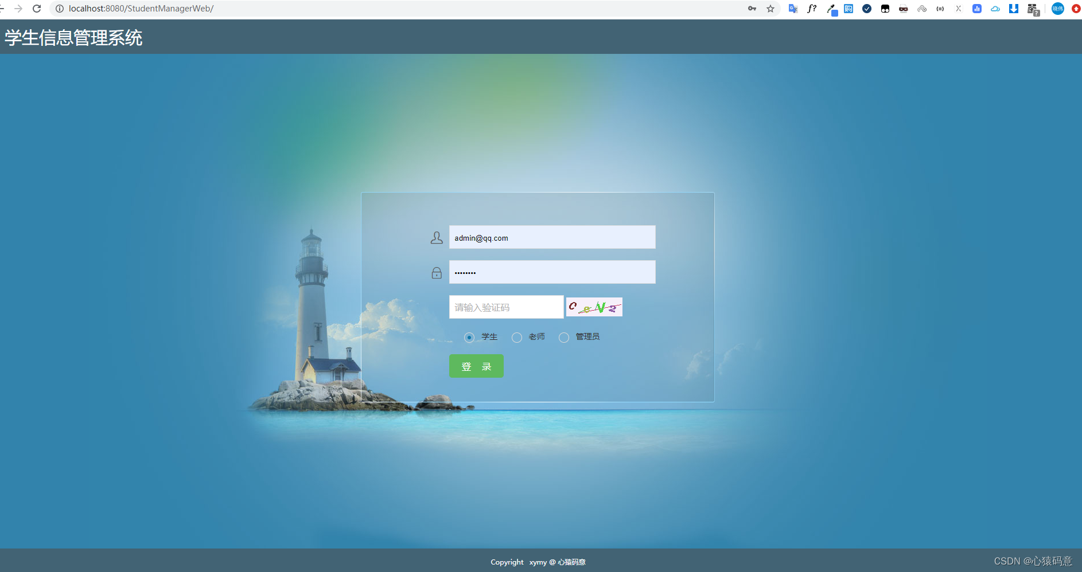Open the Google Translate extension

[793, 9]
